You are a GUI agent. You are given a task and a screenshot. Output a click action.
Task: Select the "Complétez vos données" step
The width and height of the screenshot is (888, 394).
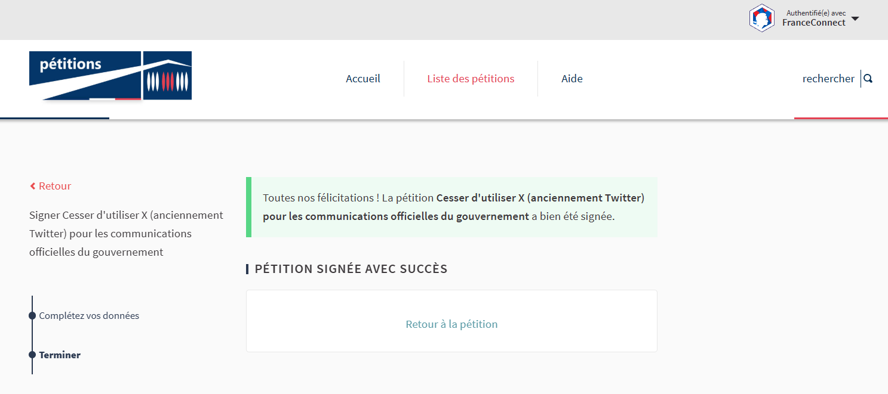point(89,316)
